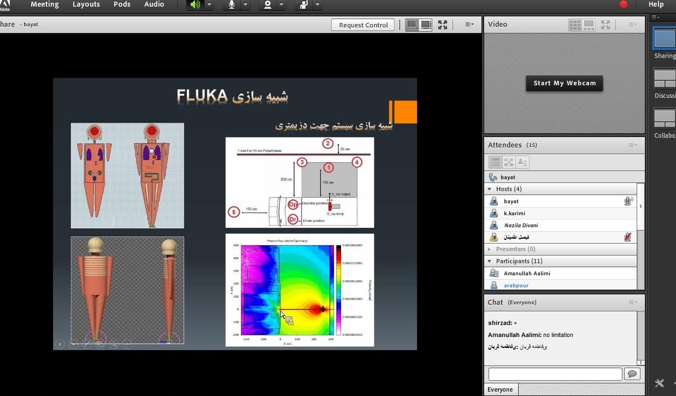Select the Breakout Room view icon
This screenshot has width=676, height=396.
click(x=509, y=162)
